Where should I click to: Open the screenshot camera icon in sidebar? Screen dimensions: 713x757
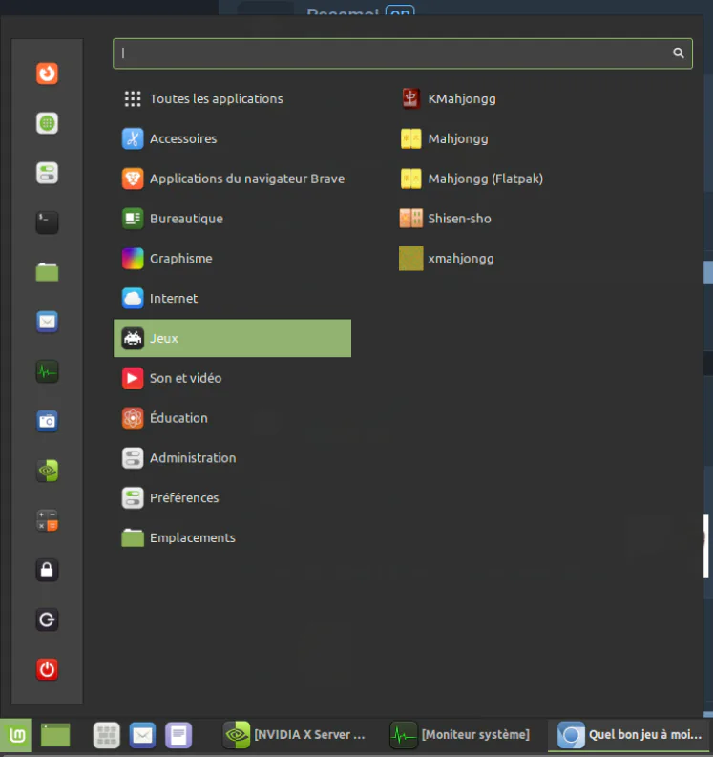pos(47,422)
